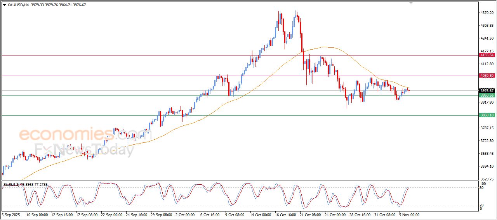Click the dropdown triangle beside XAUUSD,H4
This screenshot has height=220, width=497.
4,5
